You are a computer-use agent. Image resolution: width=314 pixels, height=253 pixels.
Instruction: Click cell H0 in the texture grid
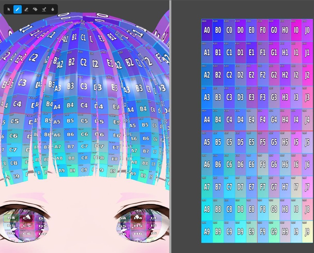click(x=285, y=30)
